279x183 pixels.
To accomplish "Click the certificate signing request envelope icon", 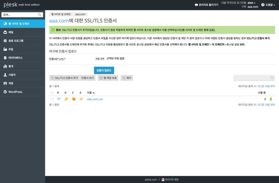I will [x=59, y=99].
